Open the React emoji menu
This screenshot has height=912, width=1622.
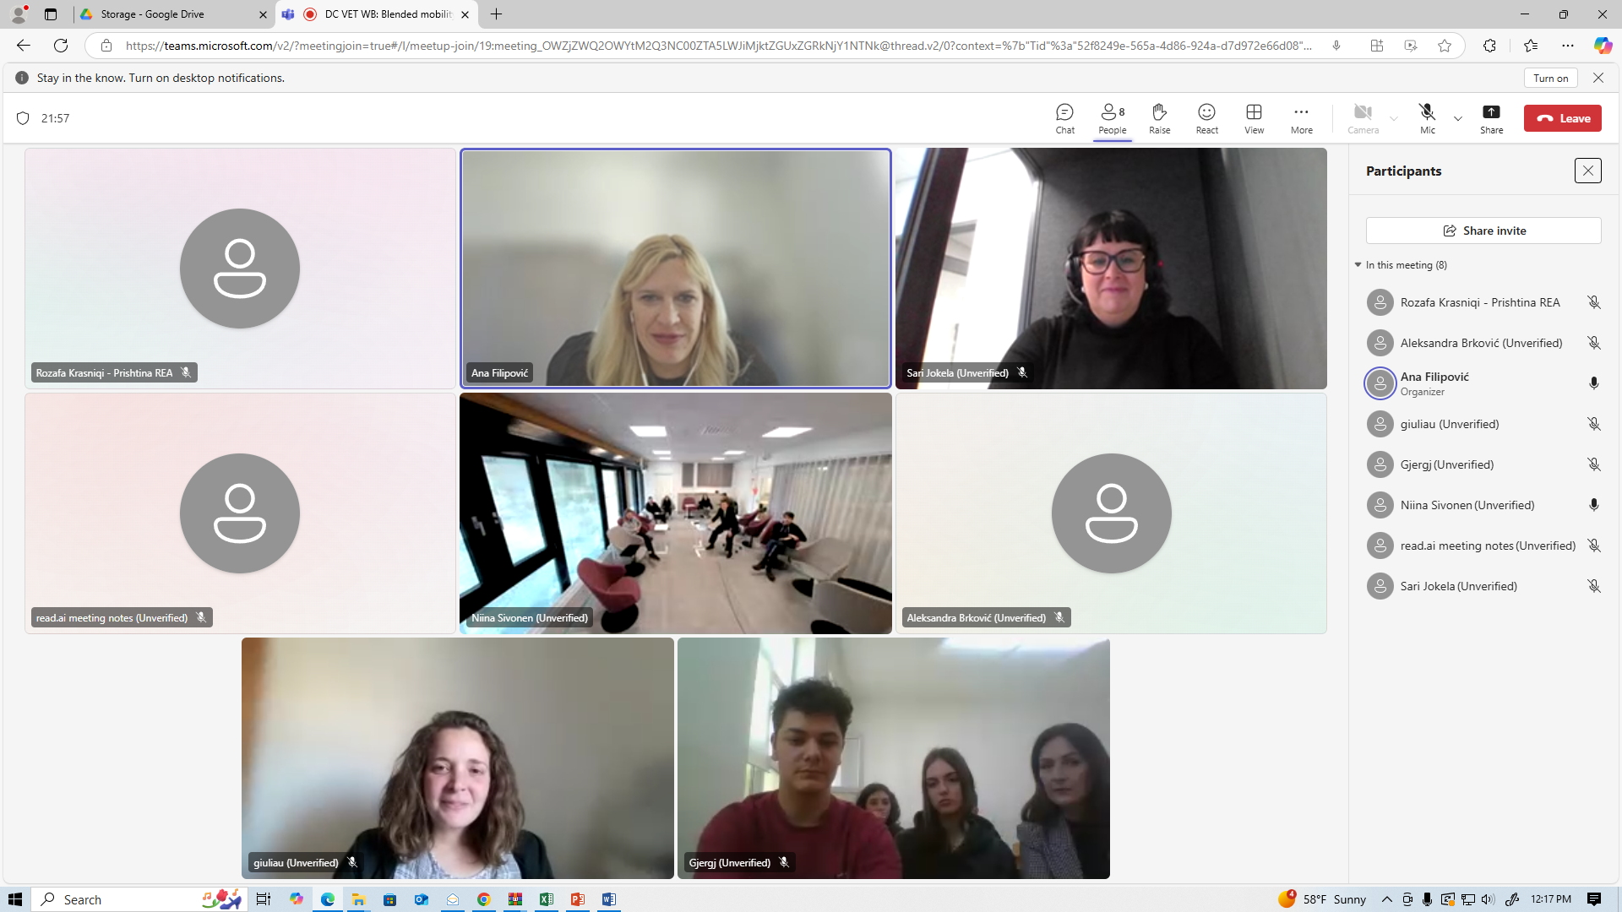(1206, 117)
